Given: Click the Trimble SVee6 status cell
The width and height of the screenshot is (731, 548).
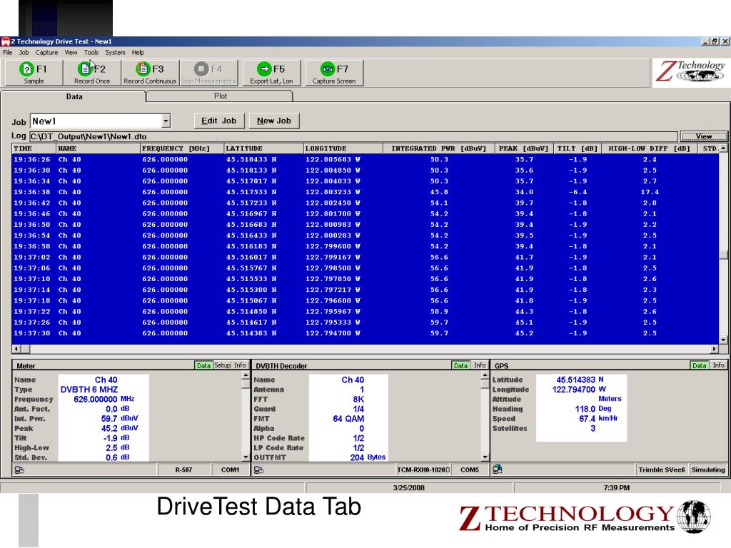Looking at the screenshot, I should 662,470.
